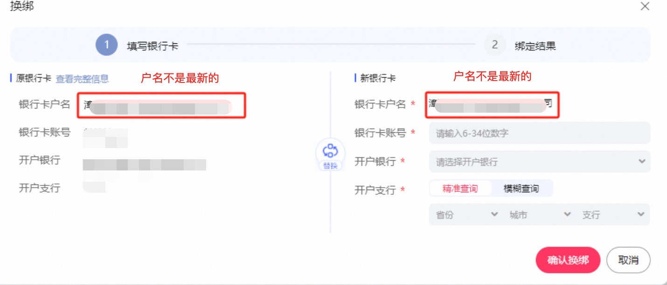Open the 查看完整信息 link
The width and height of the screenshot is (667, 285).
pos(83,78)
